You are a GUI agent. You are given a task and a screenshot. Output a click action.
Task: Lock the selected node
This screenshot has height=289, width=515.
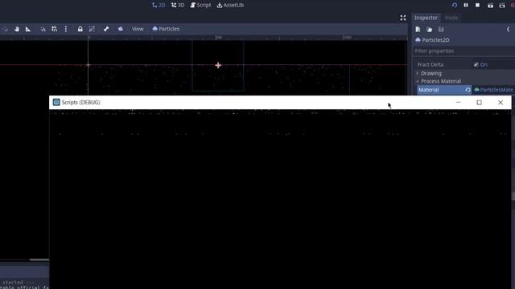[x=80, y=29]
